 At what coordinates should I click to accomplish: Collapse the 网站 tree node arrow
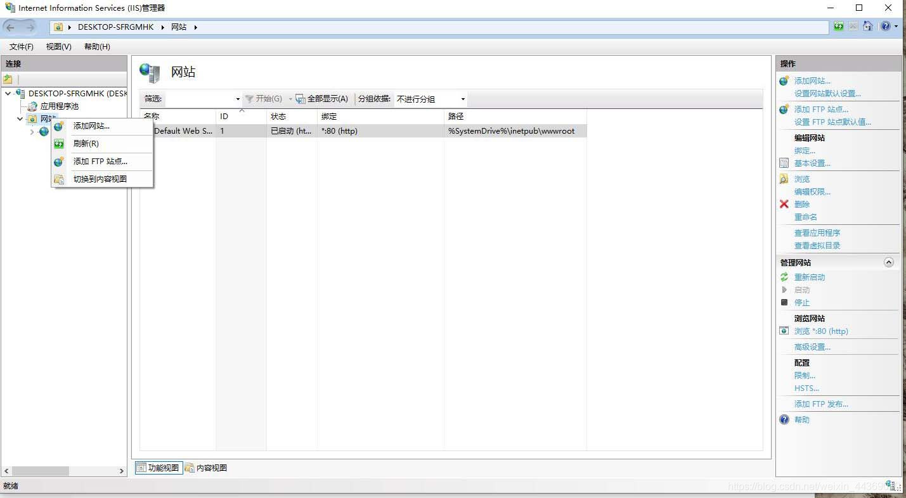point(20,119)
